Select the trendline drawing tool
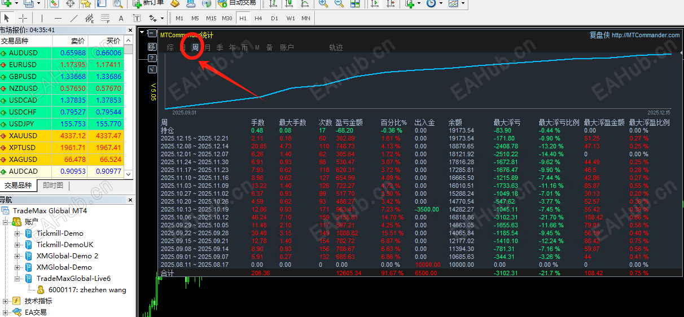 pos(73,18)
